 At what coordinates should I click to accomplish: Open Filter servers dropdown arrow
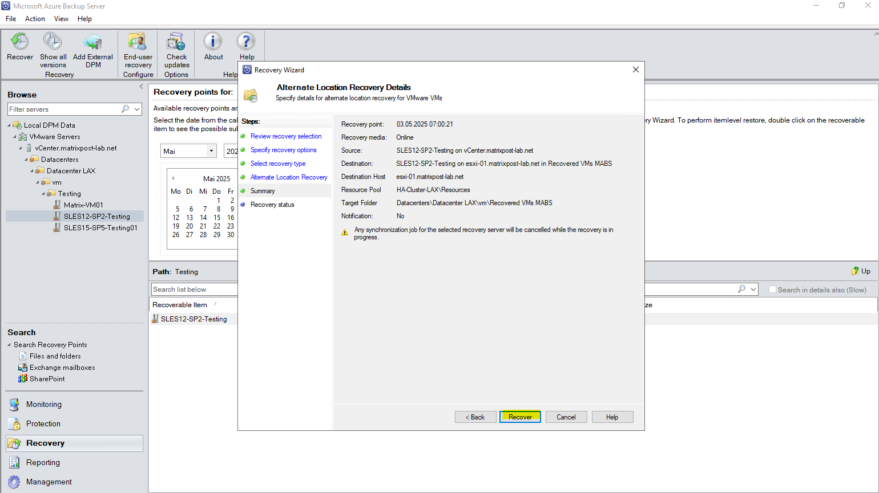[137, 109]
